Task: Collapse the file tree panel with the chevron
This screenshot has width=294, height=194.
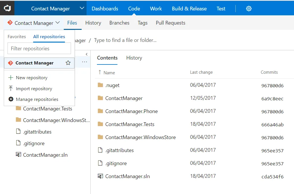Action: [x=87, y=54]
